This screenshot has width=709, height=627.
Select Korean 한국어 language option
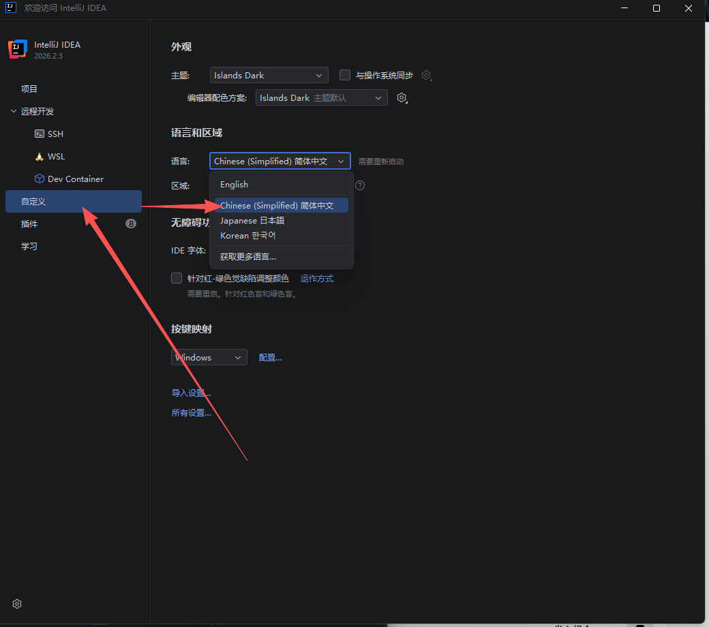point(282,236)
